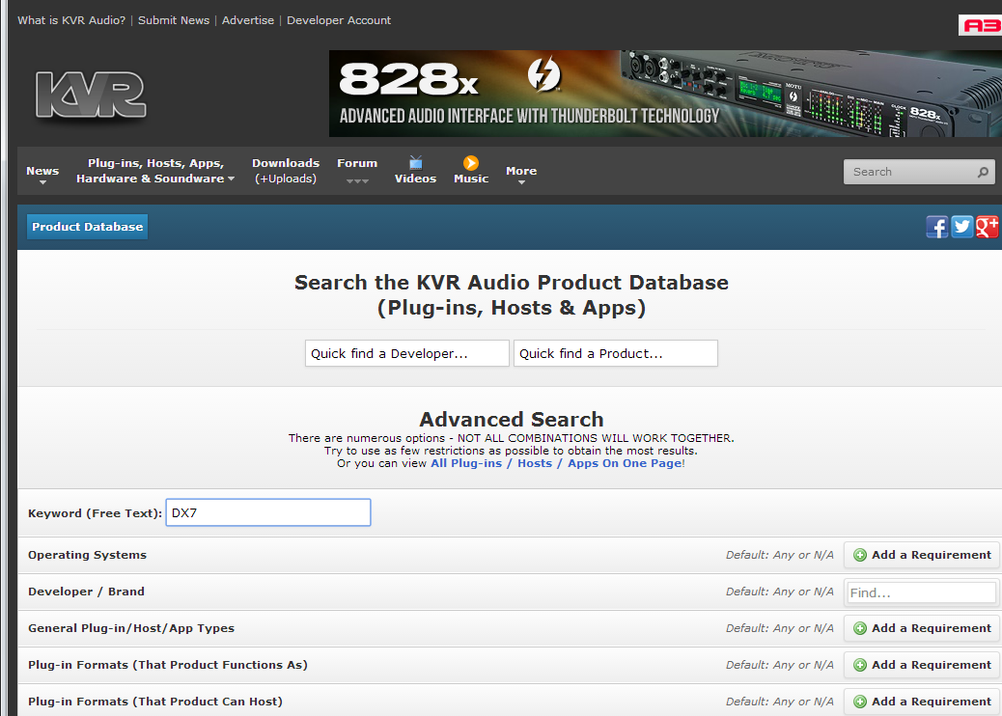The image size is (1002, 716).
Task: Click green plus icon in Product Functions As row
Action: 860,665
